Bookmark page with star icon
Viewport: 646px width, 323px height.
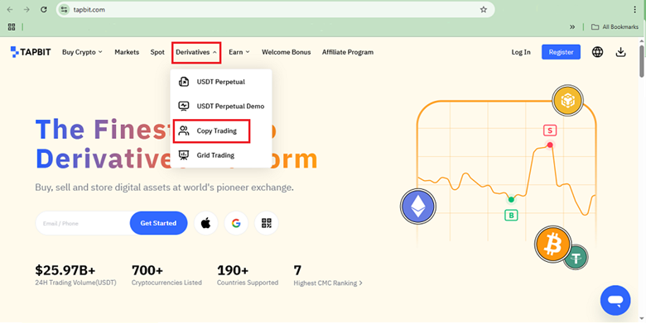484,9
